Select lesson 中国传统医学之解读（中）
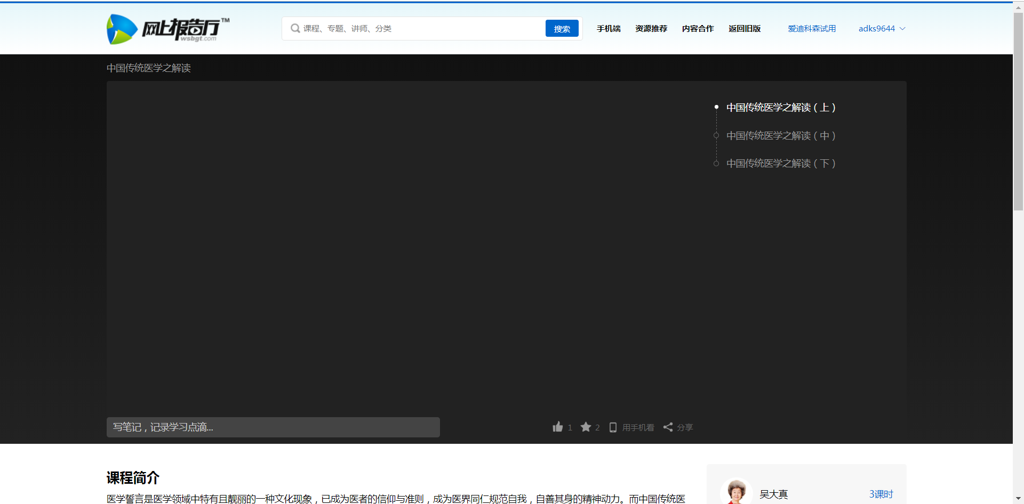This screenshot has width=1024, height=504. [781, 135]
